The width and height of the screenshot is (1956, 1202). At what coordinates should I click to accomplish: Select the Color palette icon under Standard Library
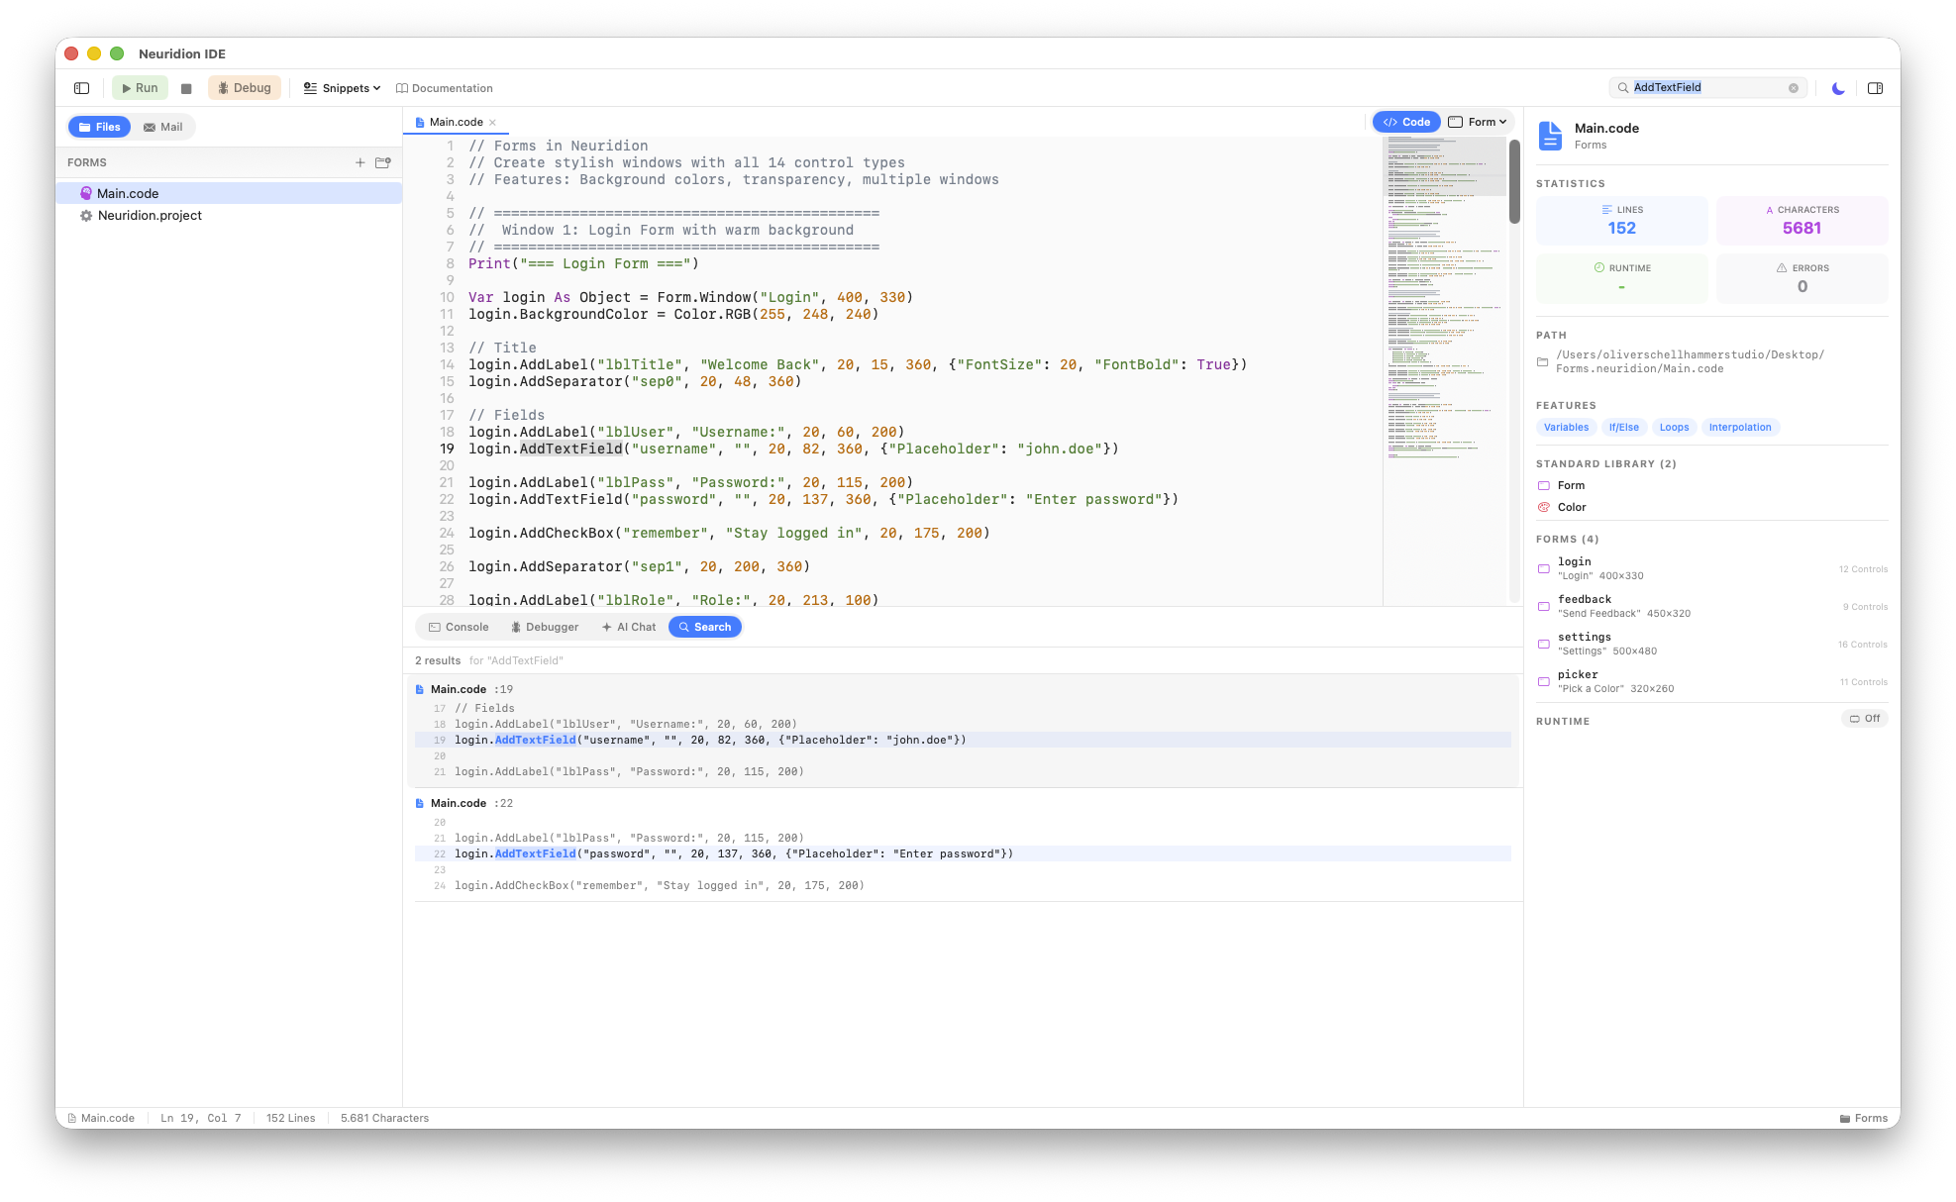[1544, 506]
